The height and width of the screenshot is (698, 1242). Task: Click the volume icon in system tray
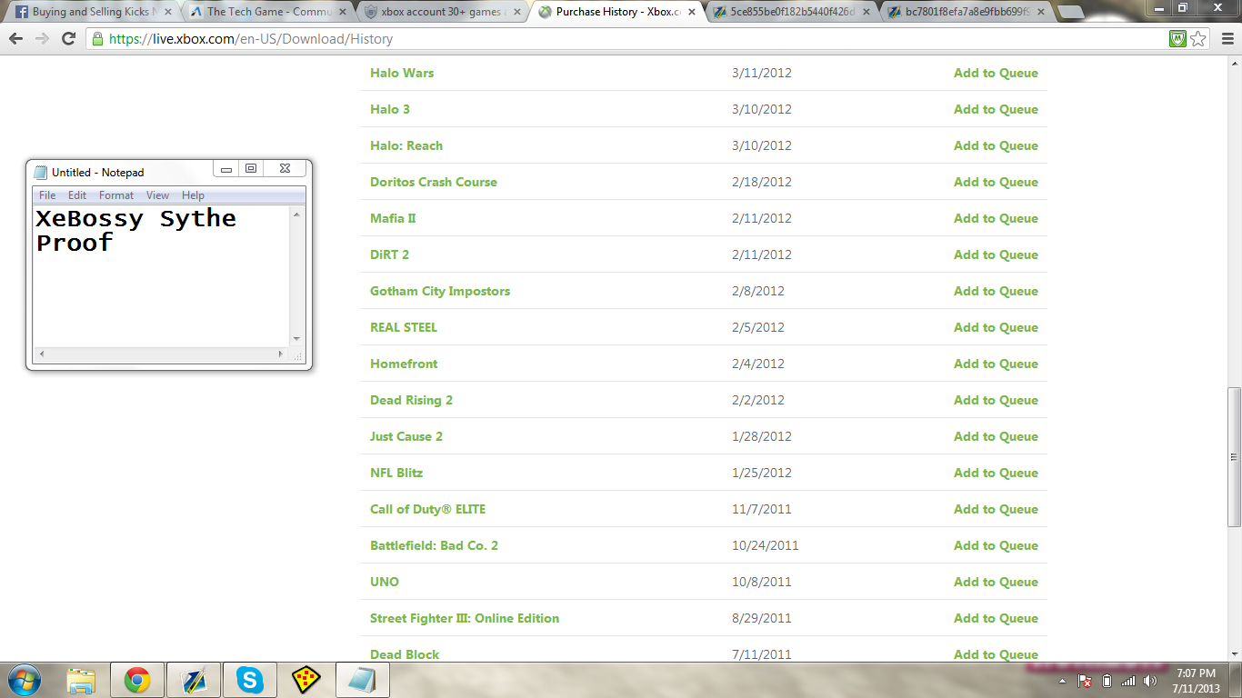(1150, 681)
